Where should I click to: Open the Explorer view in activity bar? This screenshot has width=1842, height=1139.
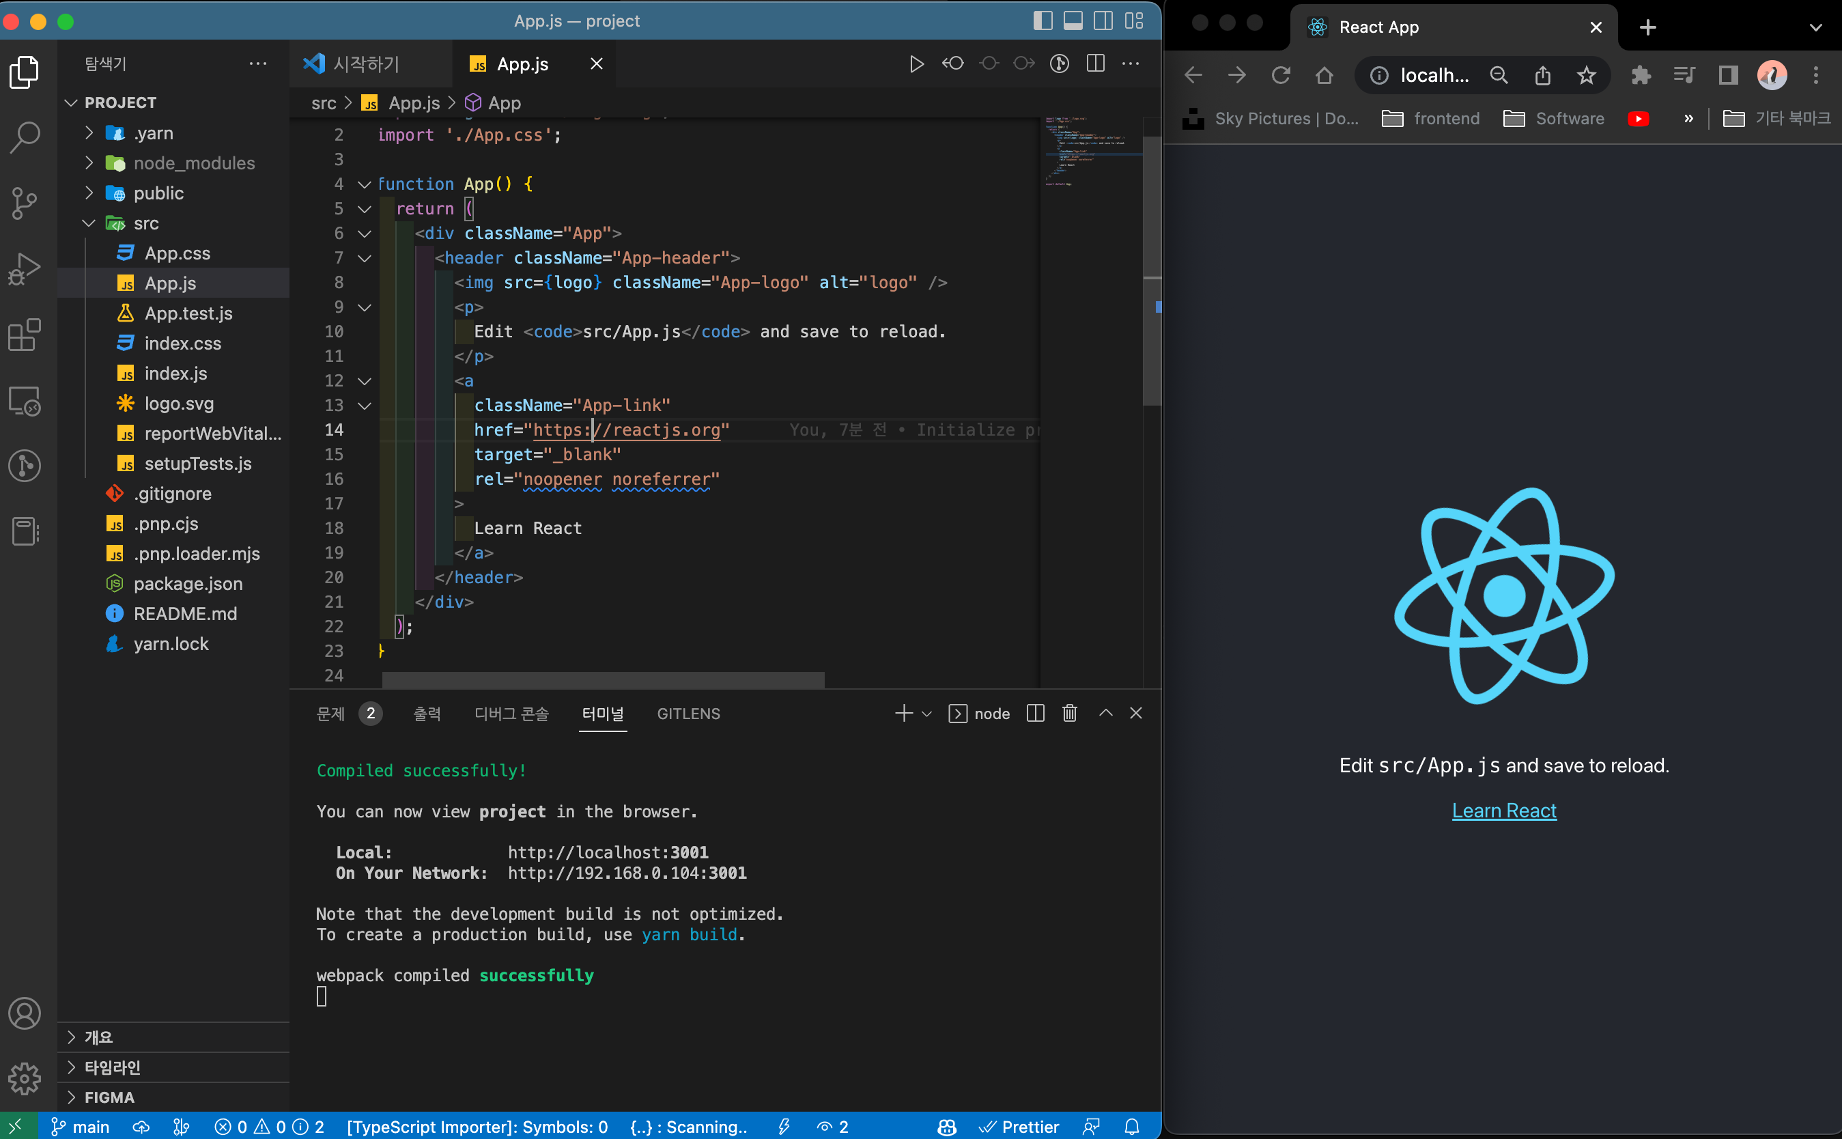click(x=25, y=72)
